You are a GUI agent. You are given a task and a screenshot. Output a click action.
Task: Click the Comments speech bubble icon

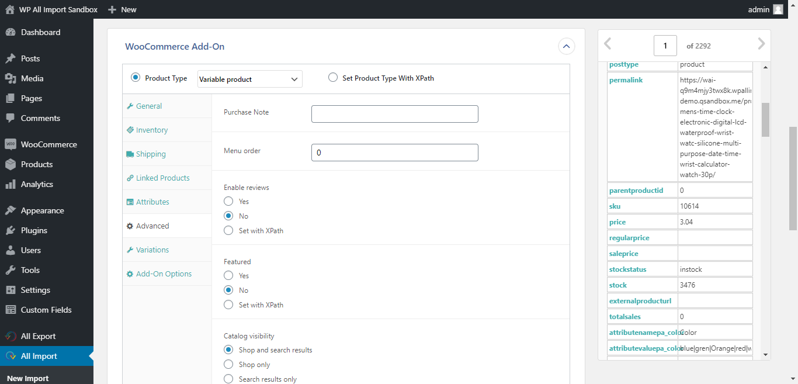coord(11,118)
